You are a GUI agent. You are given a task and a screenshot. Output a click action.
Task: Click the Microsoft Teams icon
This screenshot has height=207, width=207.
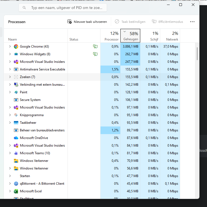tap(16, 153)
